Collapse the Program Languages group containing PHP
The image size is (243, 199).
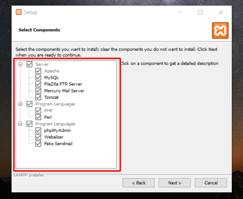coord(20,104)
